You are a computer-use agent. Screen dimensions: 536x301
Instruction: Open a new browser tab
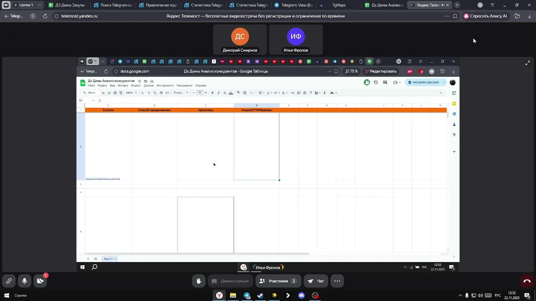(457, 5)
